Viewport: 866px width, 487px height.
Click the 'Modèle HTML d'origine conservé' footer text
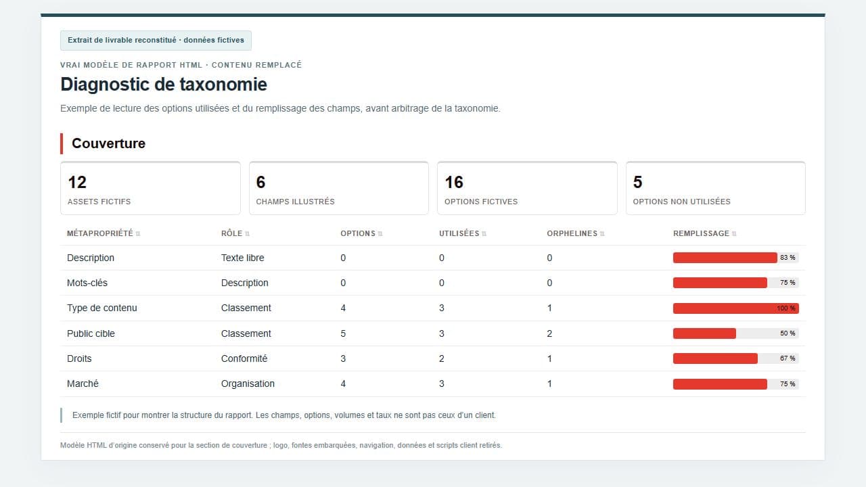click(281, 446)
